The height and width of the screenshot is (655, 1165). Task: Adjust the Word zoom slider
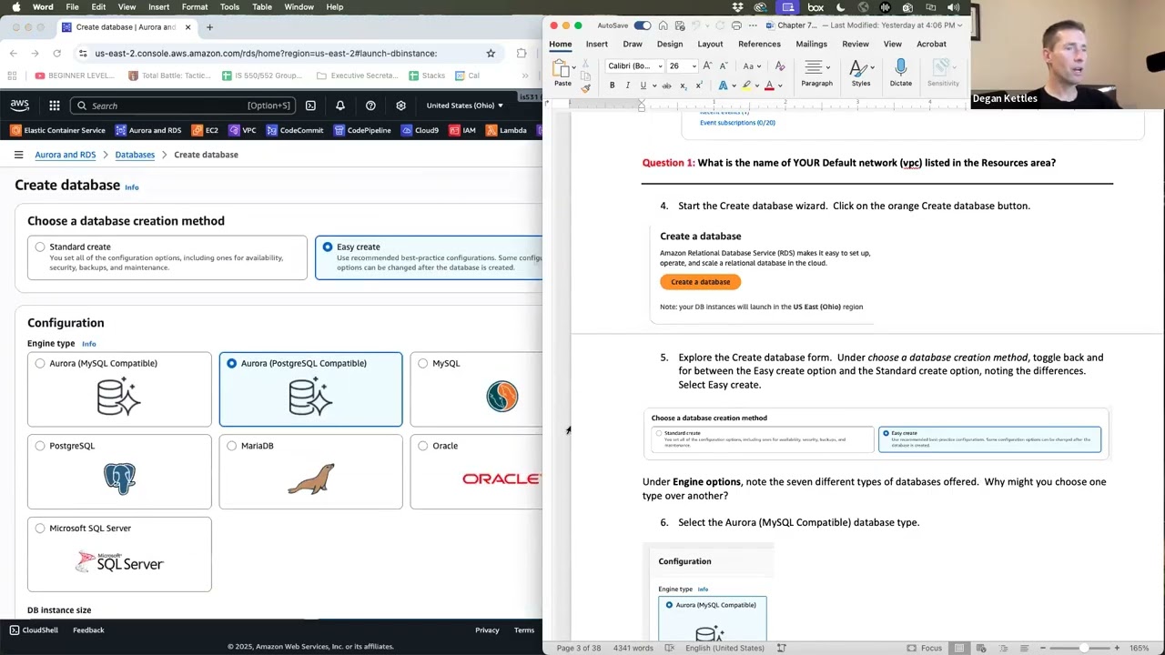(x=1083, y=648)
